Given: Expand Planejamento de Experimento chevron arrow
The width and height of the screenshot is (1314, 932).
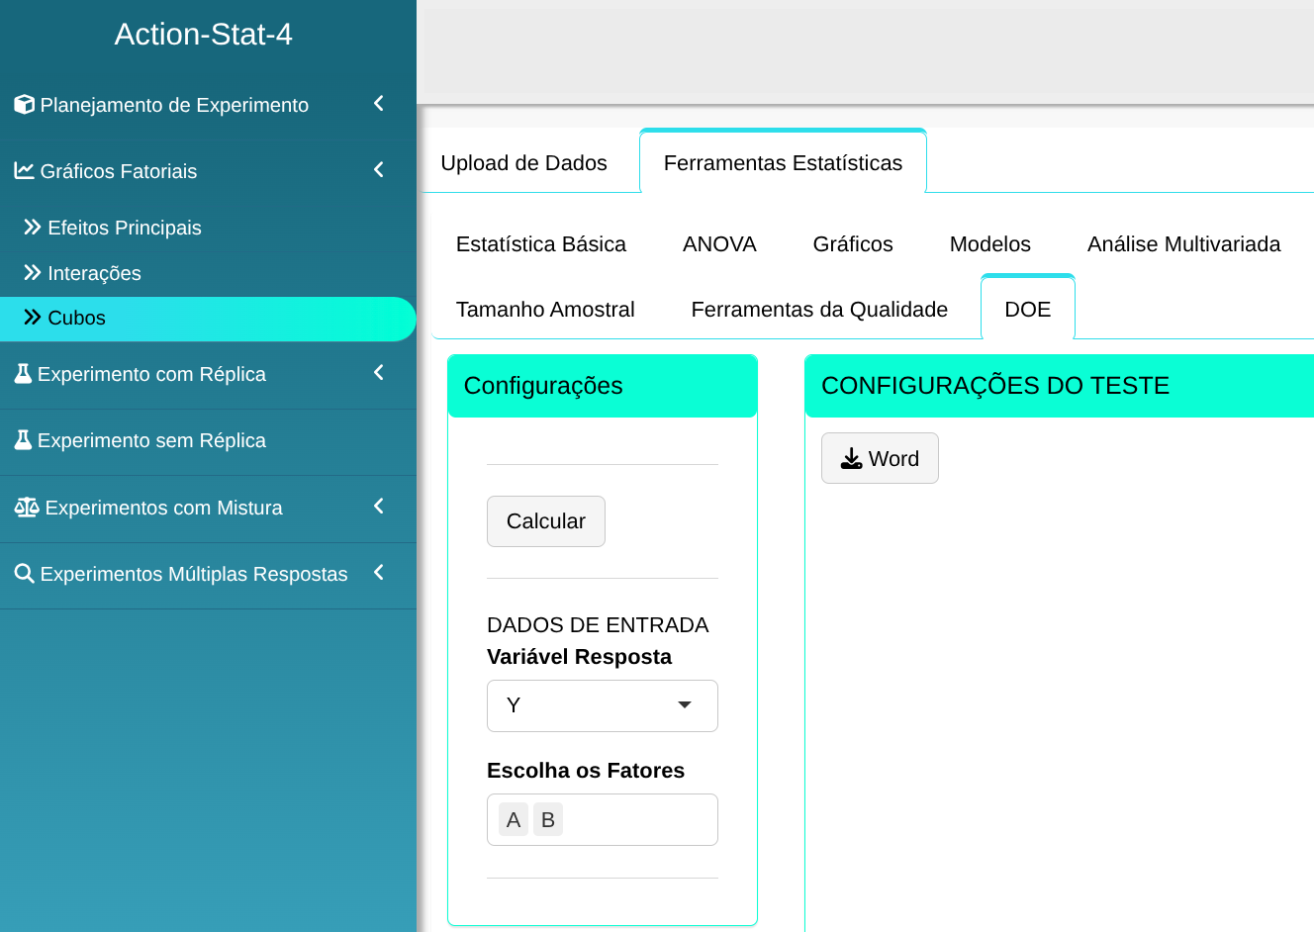Looking at the screenshot, I should click(378, 104).
